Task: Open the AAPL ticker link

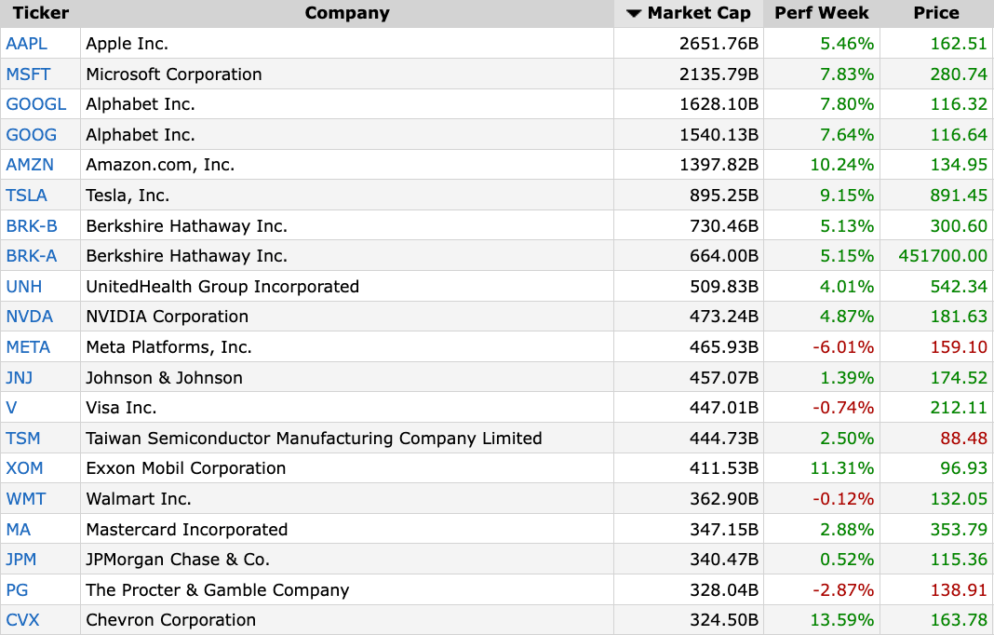Action: point(27,44)
